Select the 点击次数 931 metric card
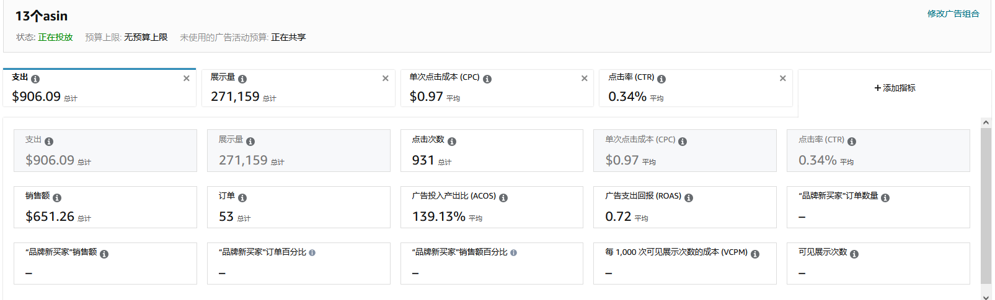The height and width of the screenshot is (300, 995). tap(491, 151)
